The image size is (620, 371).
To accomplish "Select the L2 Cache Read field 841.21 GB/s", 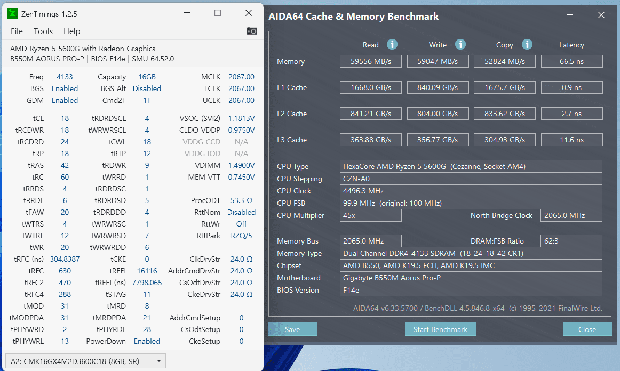I will click(x=370, y=114).
